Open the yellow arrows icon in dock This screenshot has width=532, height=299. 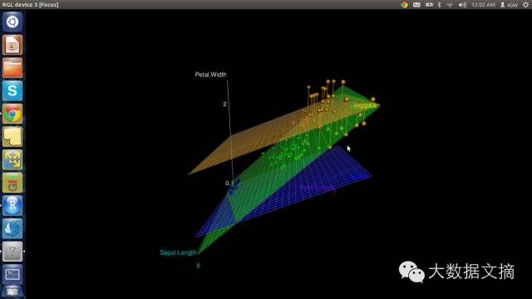(x=12, y=159)
